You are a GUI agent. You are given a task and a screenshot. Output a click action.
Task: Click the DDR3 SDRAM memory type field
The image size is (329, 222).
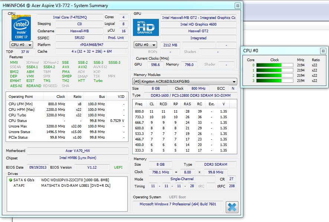[216, 165]
